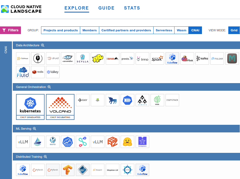Screen dimensions: 240x179
Task: Open the NVIDIA card in General Orchestration
Action: pyautogui.click(x=98, y=100)
